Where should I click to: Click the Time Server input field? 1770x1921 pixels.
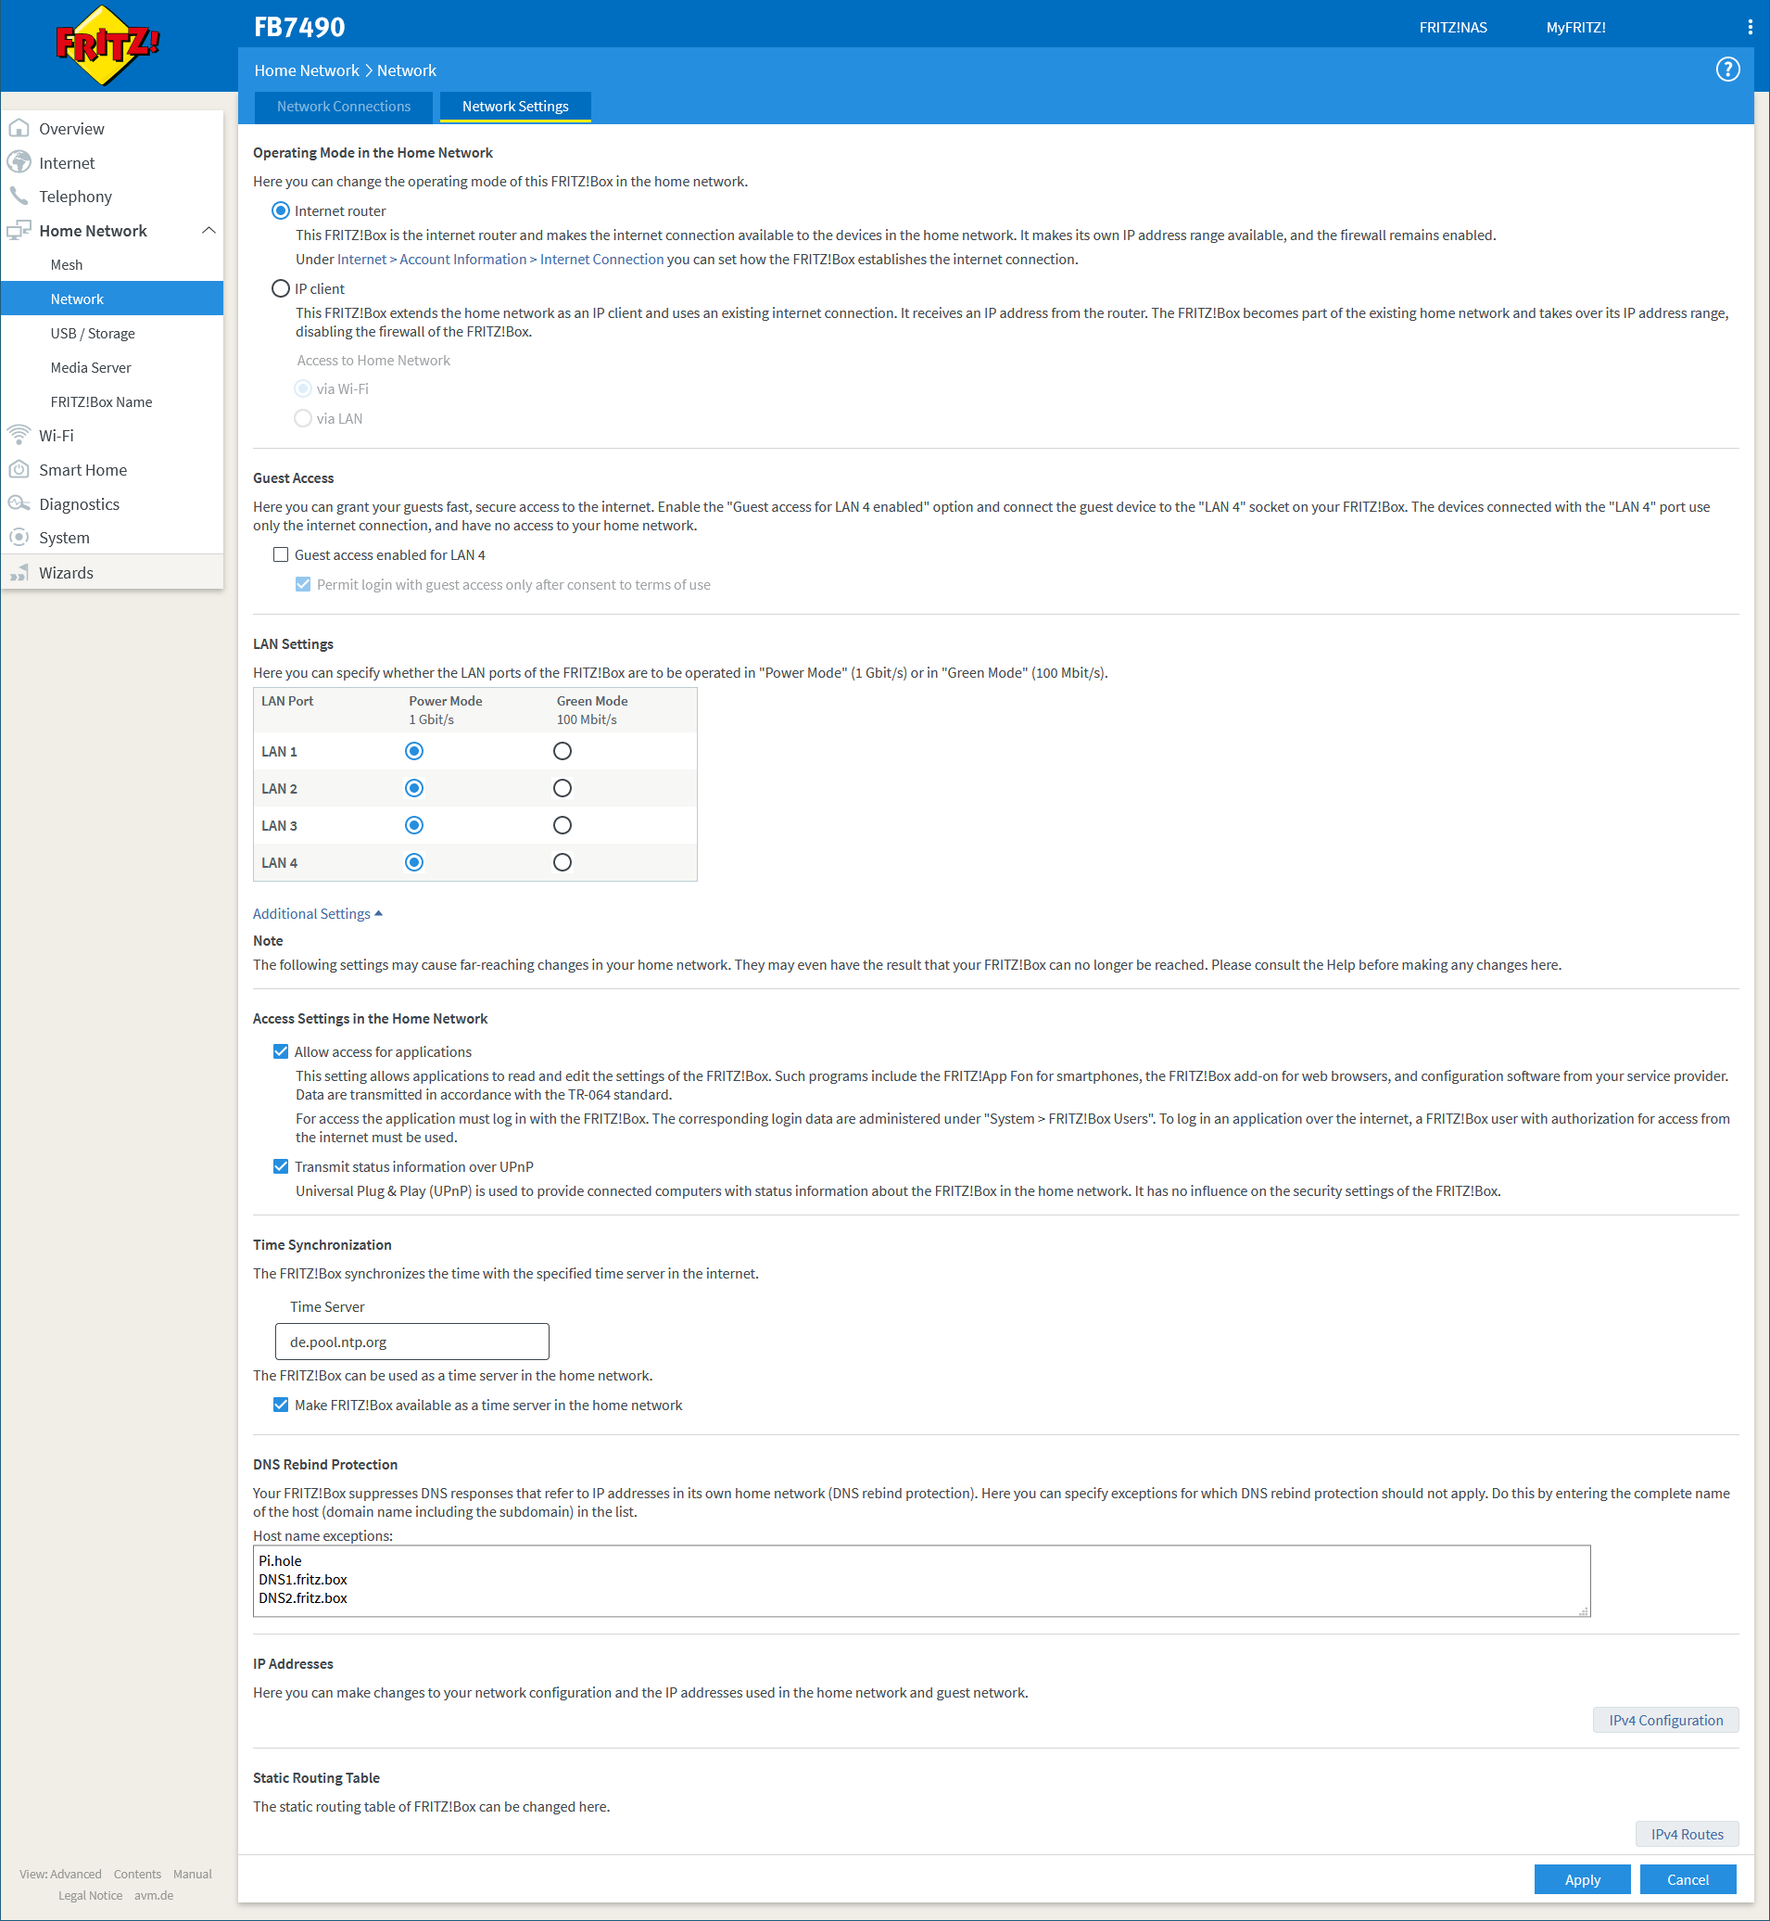tap(411, 1342)
